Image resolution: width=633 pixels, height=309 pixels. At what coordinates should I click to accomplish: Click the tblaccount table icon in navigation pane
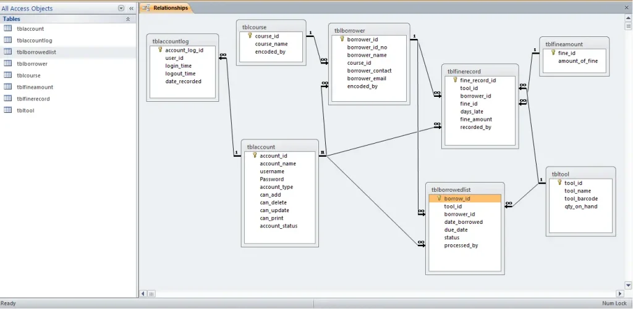(x=7, y=29)
